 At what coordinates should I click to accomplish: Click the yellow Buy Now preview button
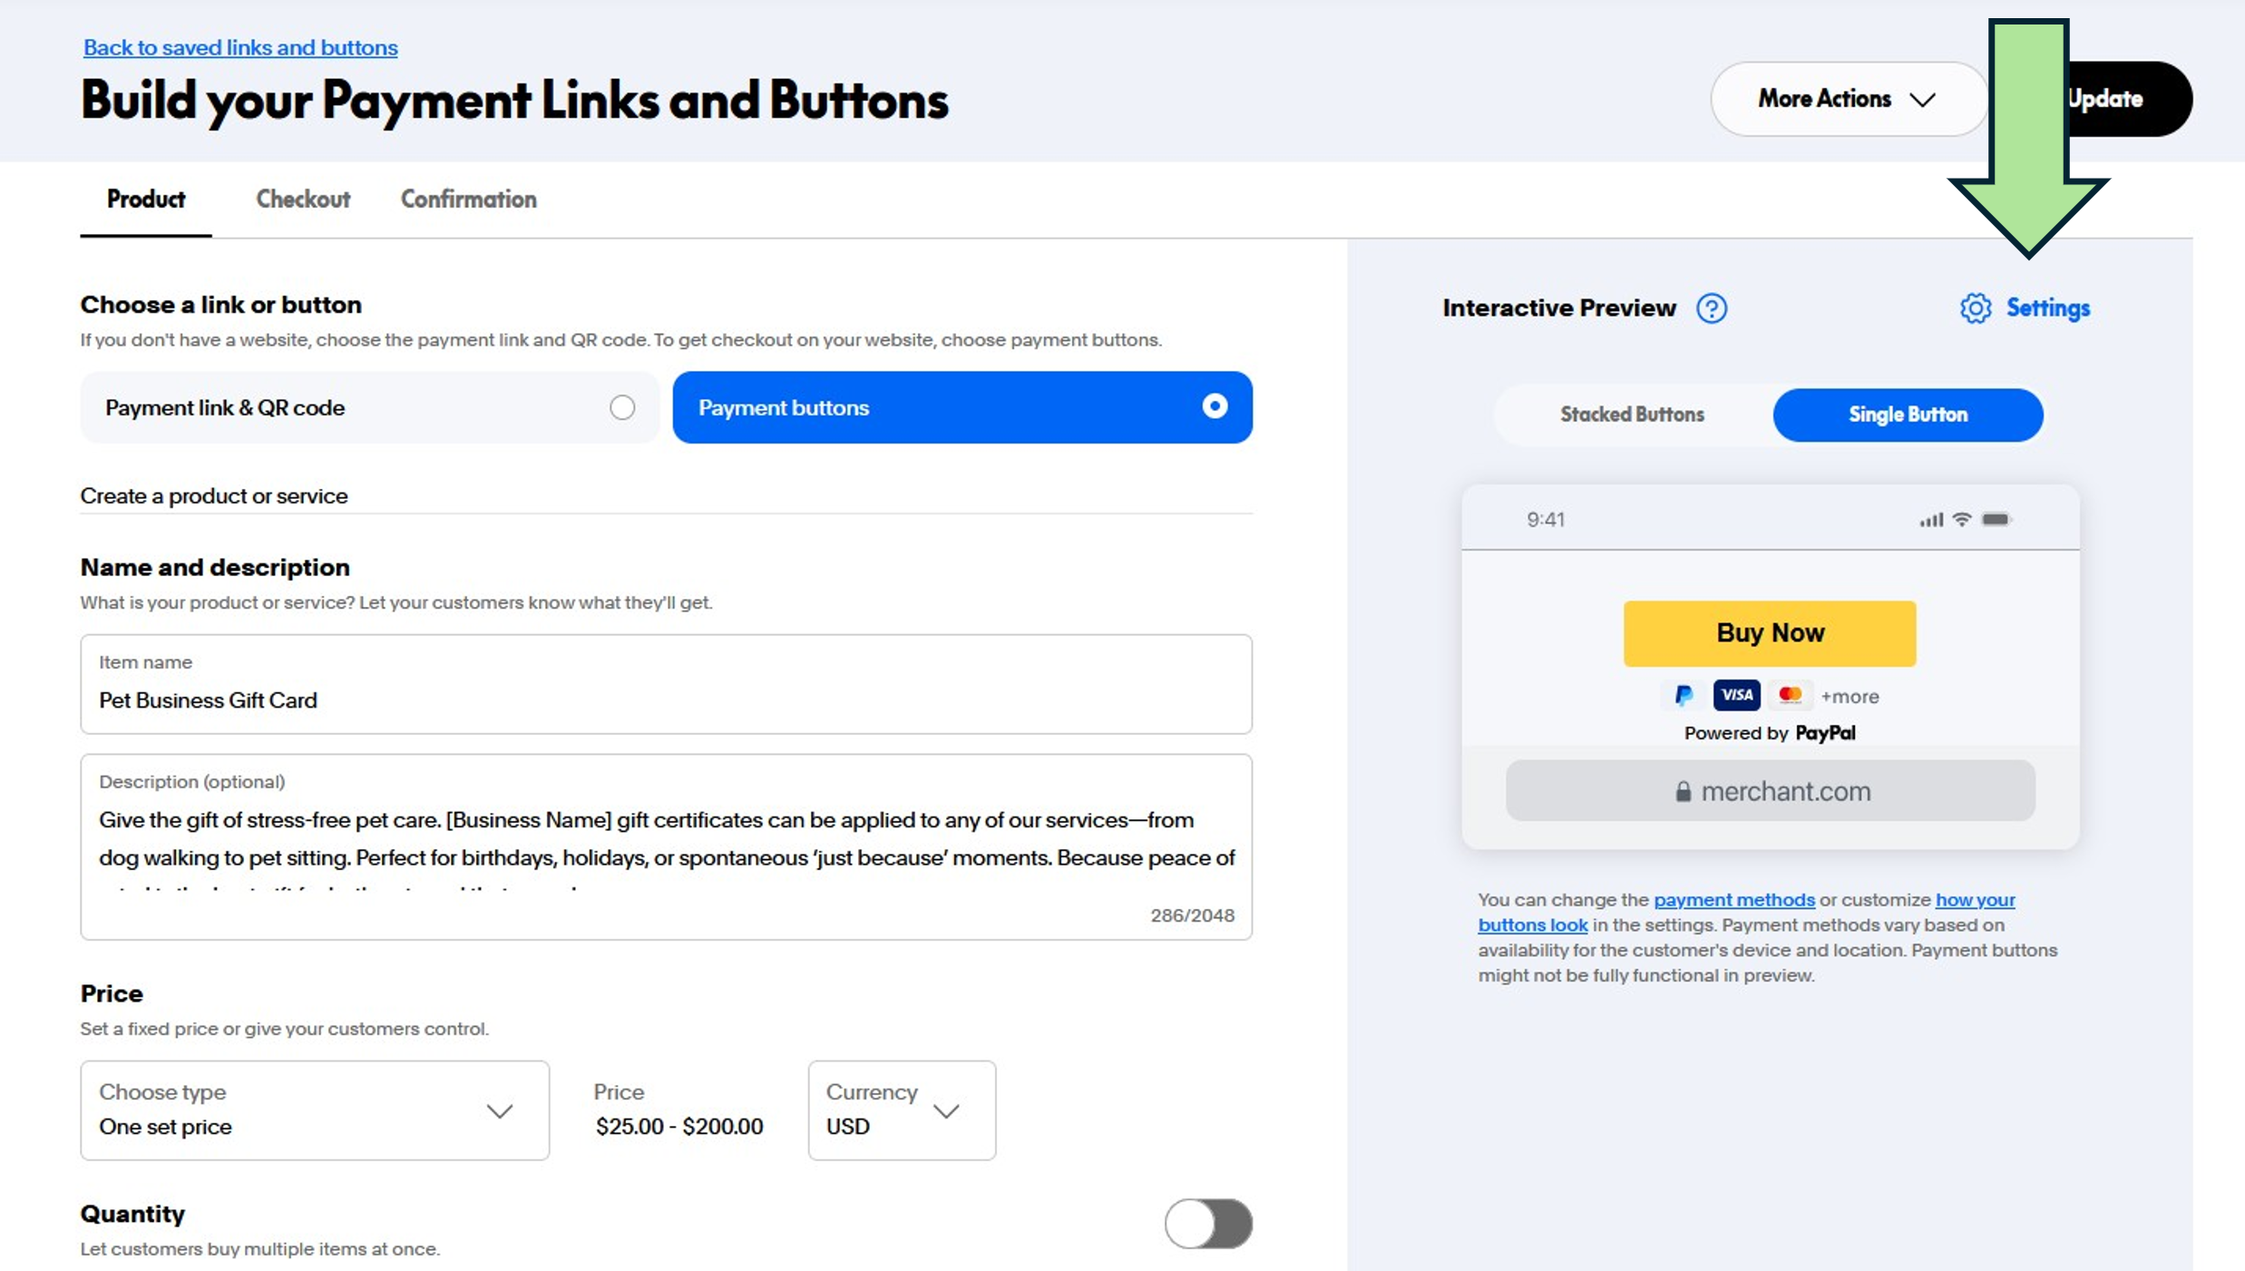[x=1770, y=633]
